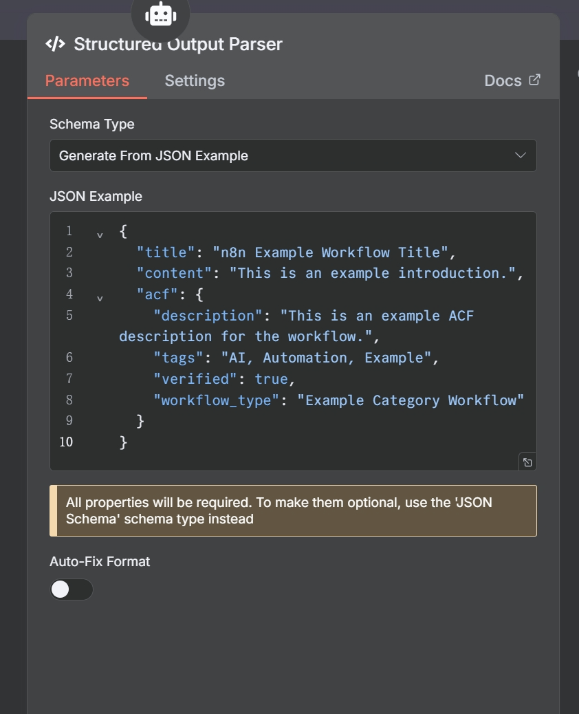Image resolution: width=579 pixels, height=714 pixels.
Task: Click the external link icon next to Docs
Action: [534, 80]
